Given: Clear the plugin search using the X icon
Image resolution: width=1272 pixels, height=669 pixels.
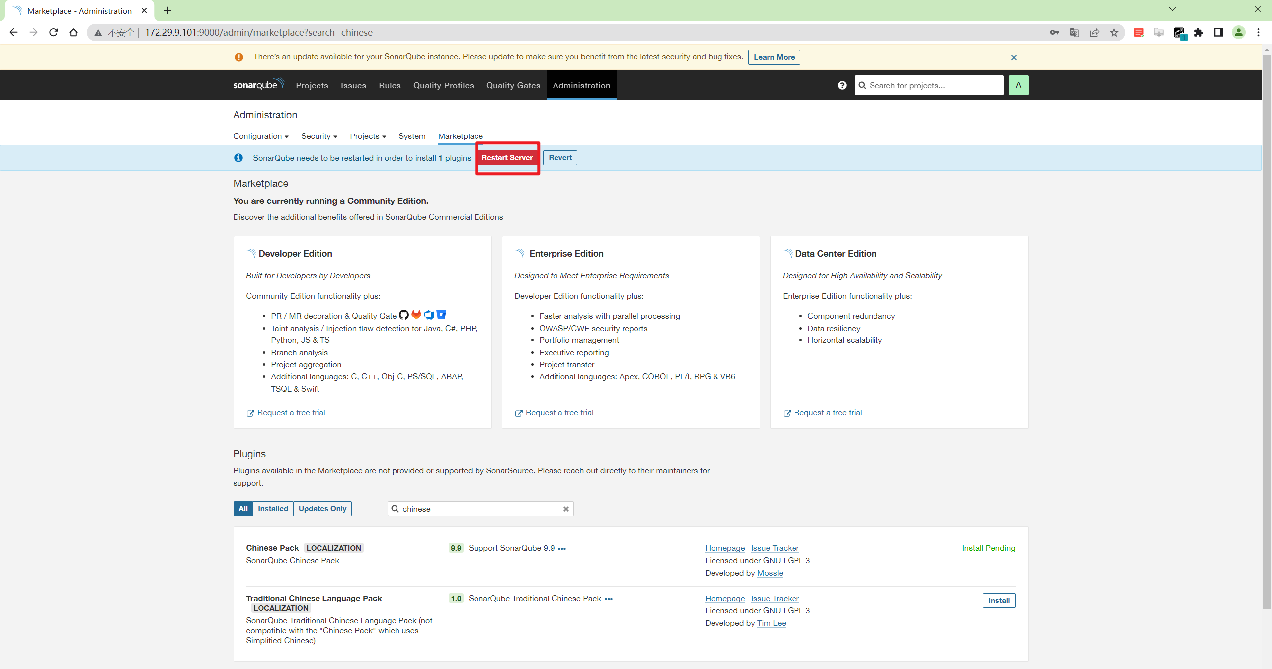Looking at the screenshot, I should tap(566, 509).
